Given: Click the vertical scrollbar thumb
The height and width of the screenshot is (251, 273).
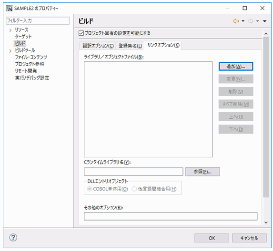Looking at the screenshot, I should [x=266, y=117].
